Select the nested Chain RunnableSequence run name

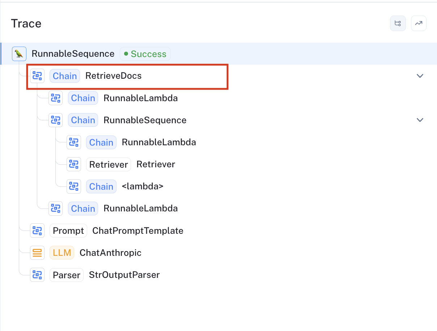tap(145, 120)
